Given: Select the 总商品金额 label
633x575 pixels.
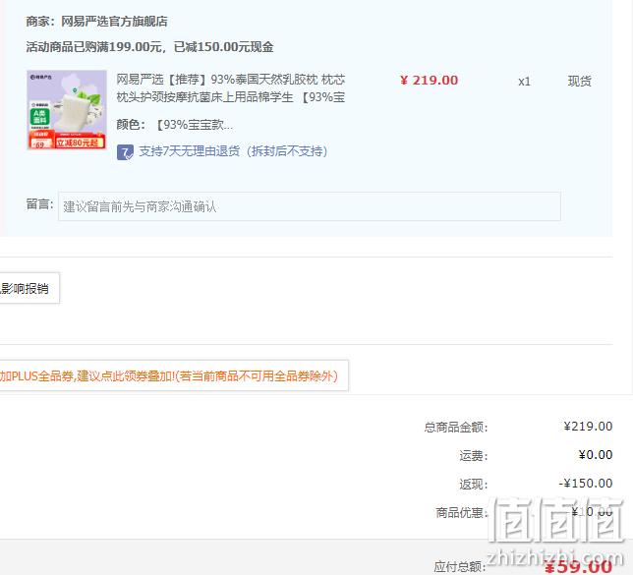Looking at the screenshot, I should pyautogui.click(x=456, y=428).
